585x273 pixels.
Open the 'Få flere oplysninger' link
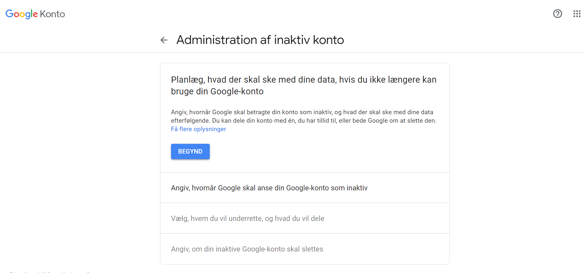click(198, 129)
